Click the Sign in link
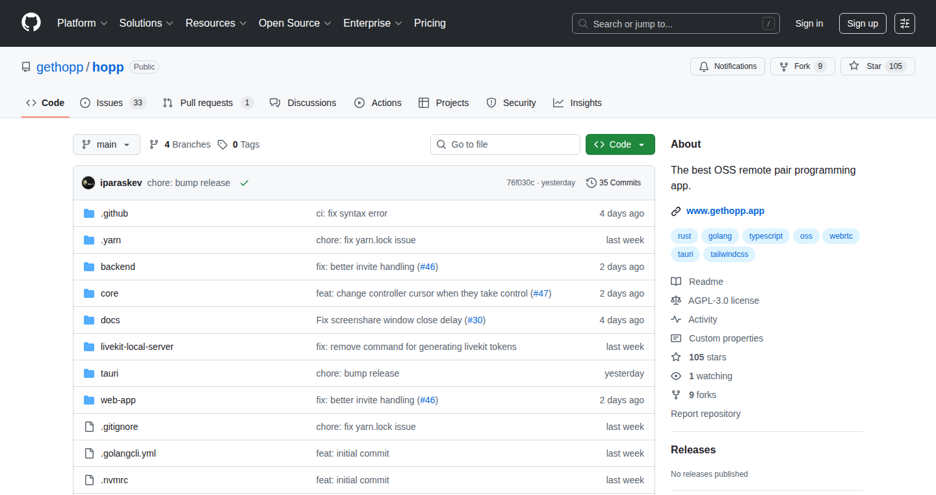This screenshot has width=936, height=495. tap(809, 23)
